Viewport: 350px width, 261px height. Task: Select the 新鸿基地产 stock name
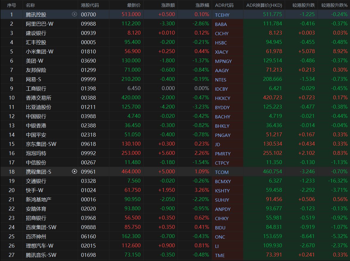click(x=38, y=199)
